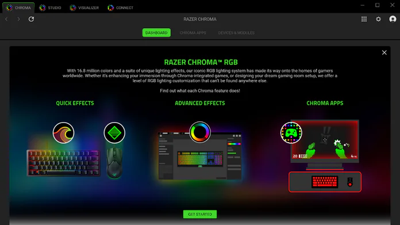Minimize the Razer window
The image size is (400, 225).
click(x=363, y=5)
